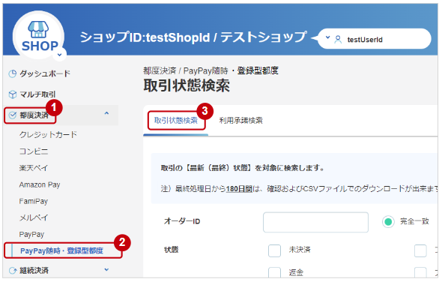Image resolution: width=442 pixels, height=282 pixels.
Task: Click the オーダーID field label
Action: [182, 221]
